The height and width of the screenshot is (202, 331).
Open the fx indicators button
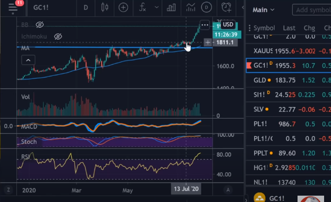point(142,7)
